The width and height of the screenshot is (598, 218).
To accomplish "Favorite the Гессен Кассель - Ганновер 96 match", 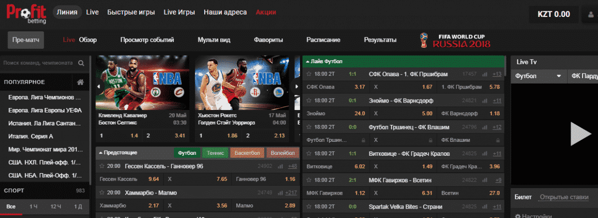I will (x=102, y=166).
